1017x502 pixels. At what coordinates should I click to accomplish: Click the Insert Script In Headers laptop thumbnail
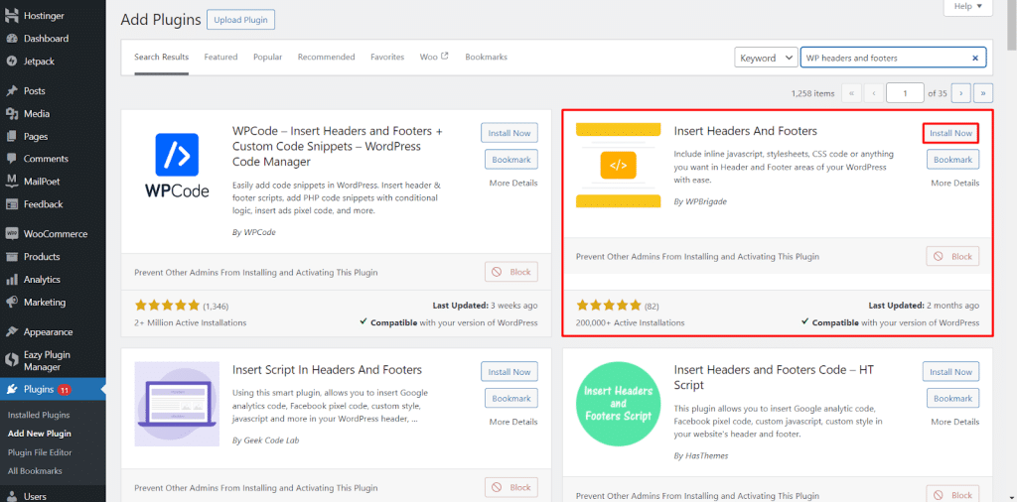177,404
